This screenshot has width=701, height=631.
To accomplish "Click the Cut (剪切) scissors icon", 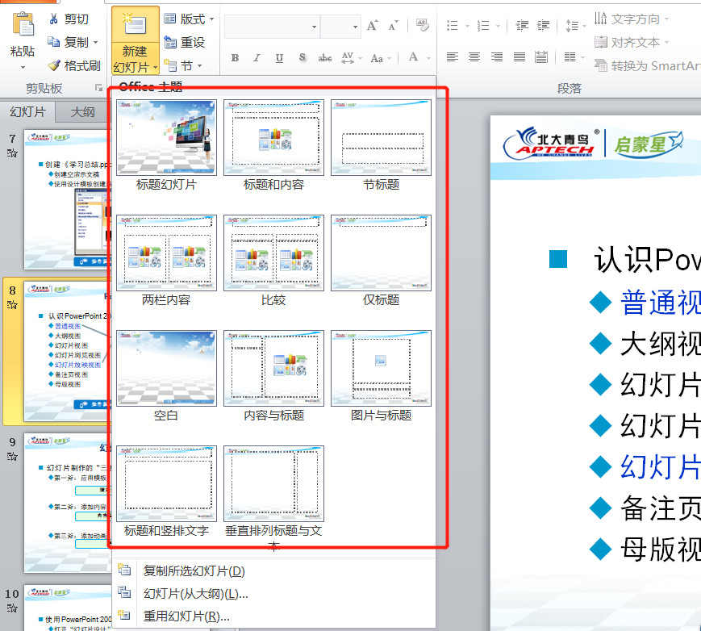I will [55, 19].
